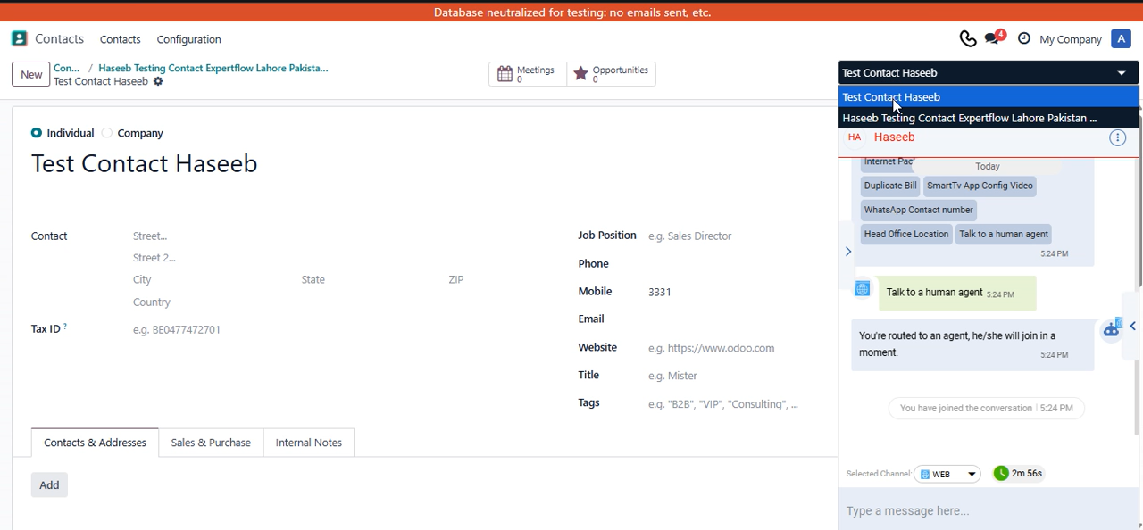
Task: Click the New button
Action: tap(31, 74)
